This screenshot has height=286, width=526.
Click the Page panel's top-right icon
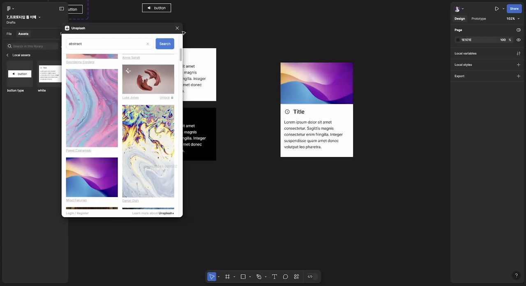coord(518,30)
